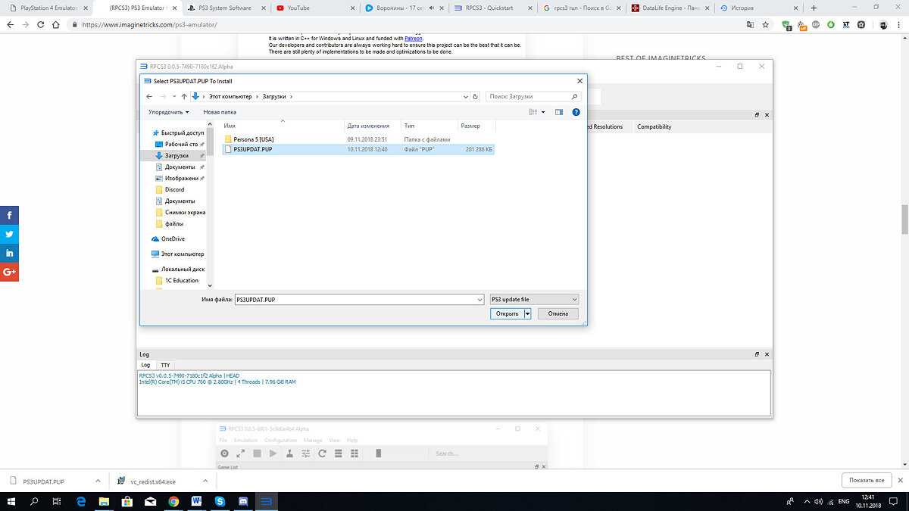Select the Persona 5 [USA] folder

253,139
